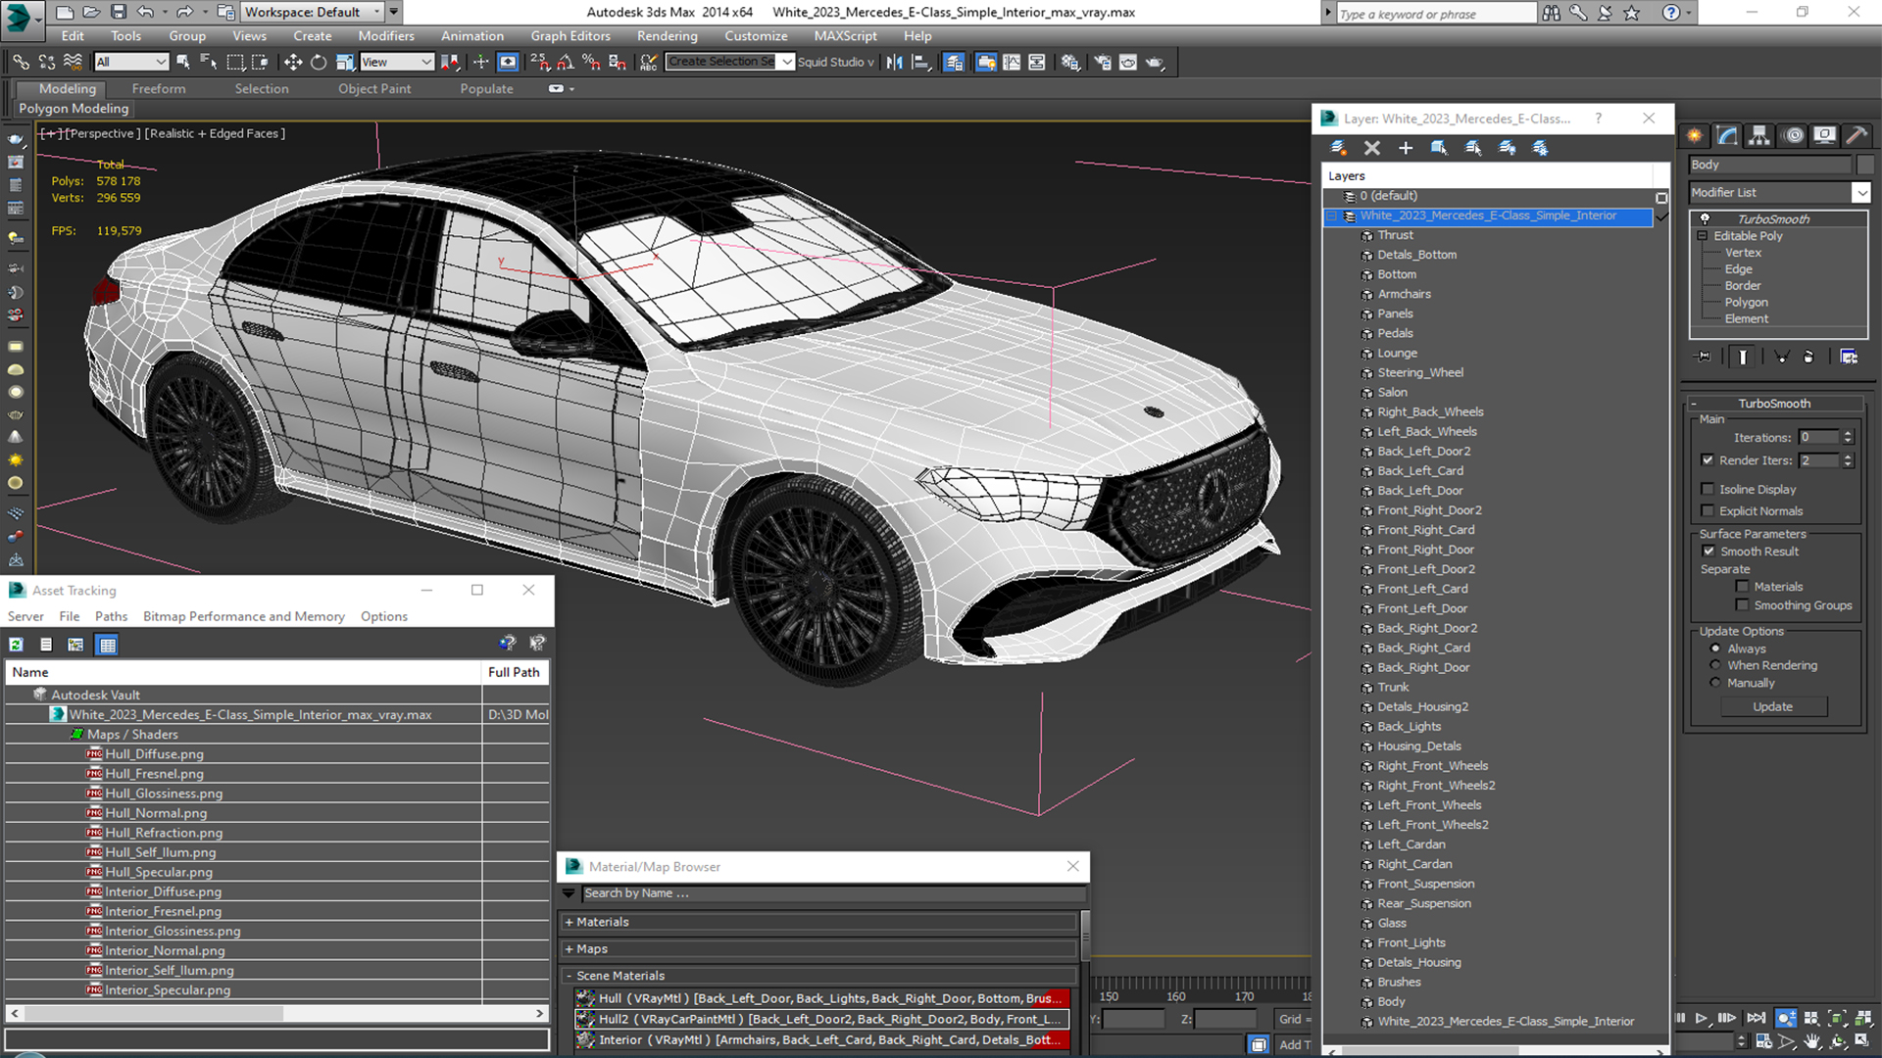This screenshot has width=1882, height=1058.
Task: Collapse the White_2023_Mercedes layer tree
Action: point(1332,216)
